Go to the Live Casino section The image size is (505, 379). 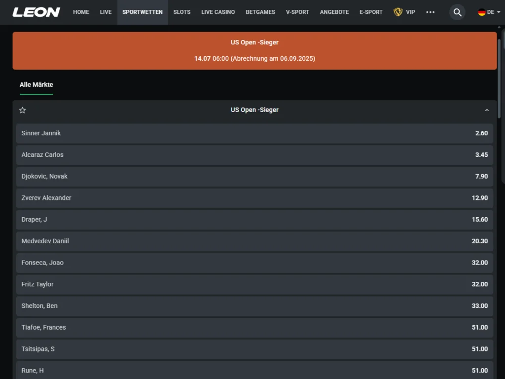[x=218, y=12]
